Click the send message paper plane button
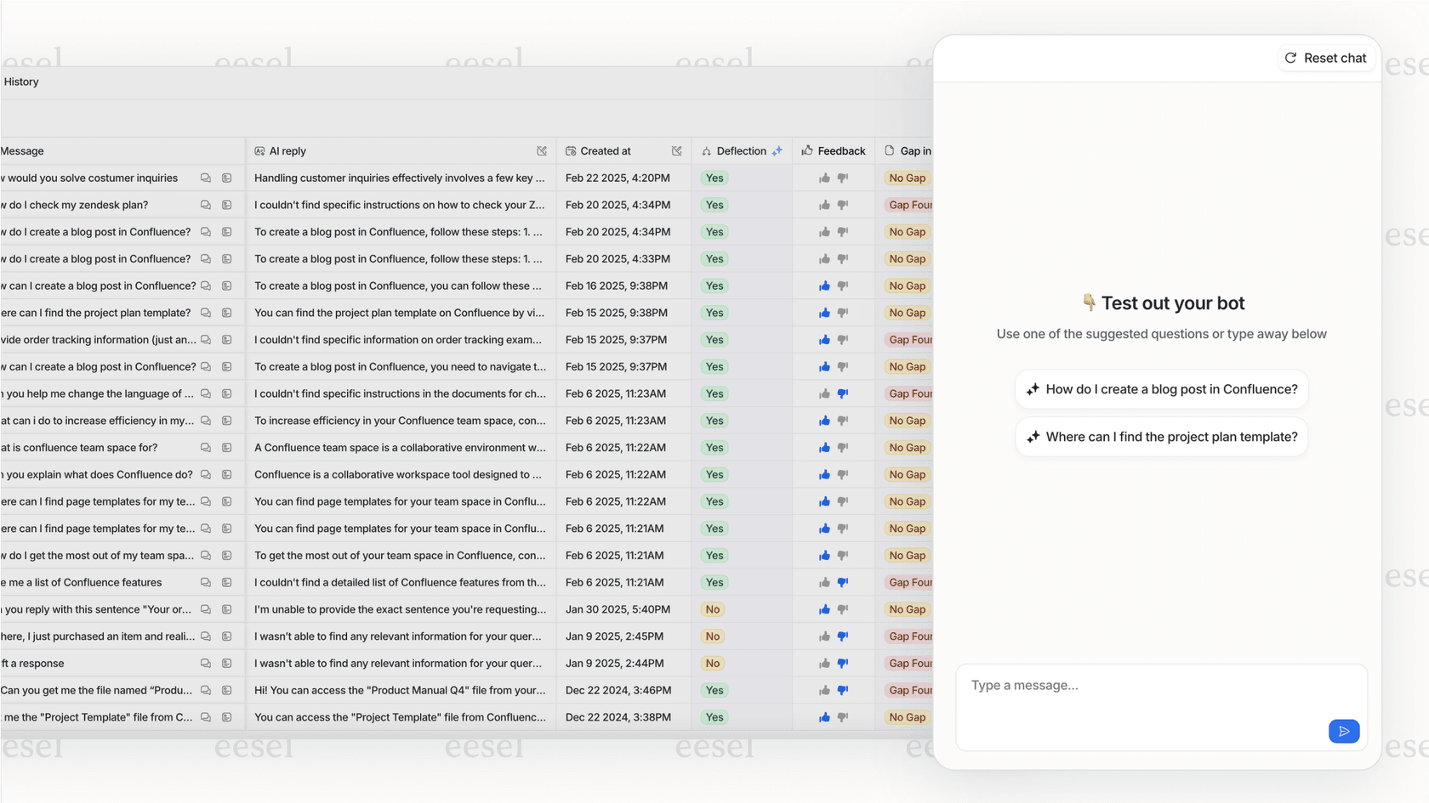Image resolution: width=1429 pixels, height=803 pixels. click(x=1344, y=731)
